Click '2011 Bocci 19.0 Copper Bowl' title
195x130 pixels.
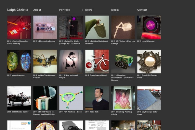147,76
